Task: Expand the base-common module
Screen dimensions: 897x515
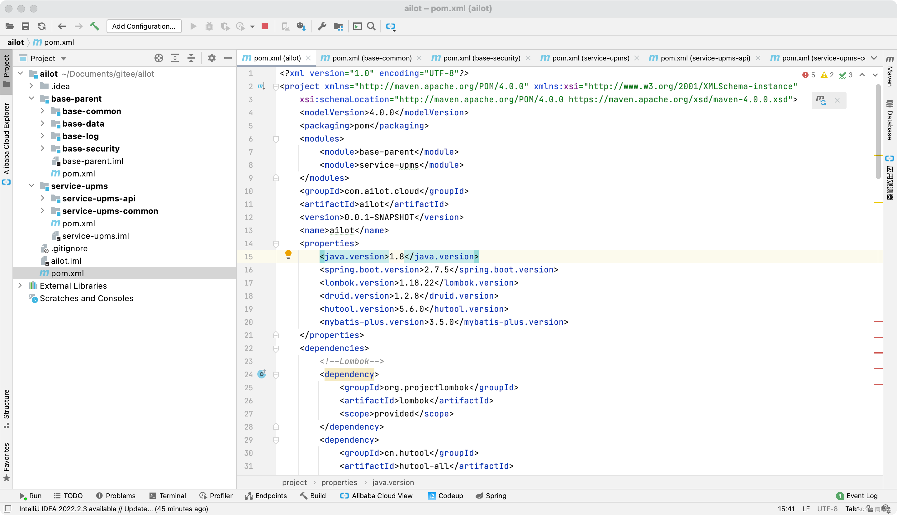Action: [x=42, y=111]
